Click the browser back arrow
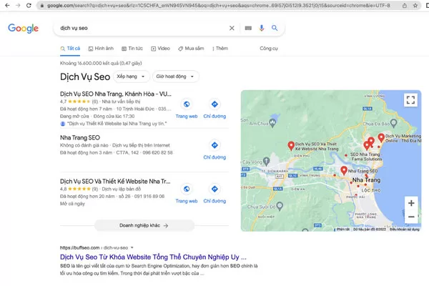Screen dimensions: 429x286 (7, 5)
